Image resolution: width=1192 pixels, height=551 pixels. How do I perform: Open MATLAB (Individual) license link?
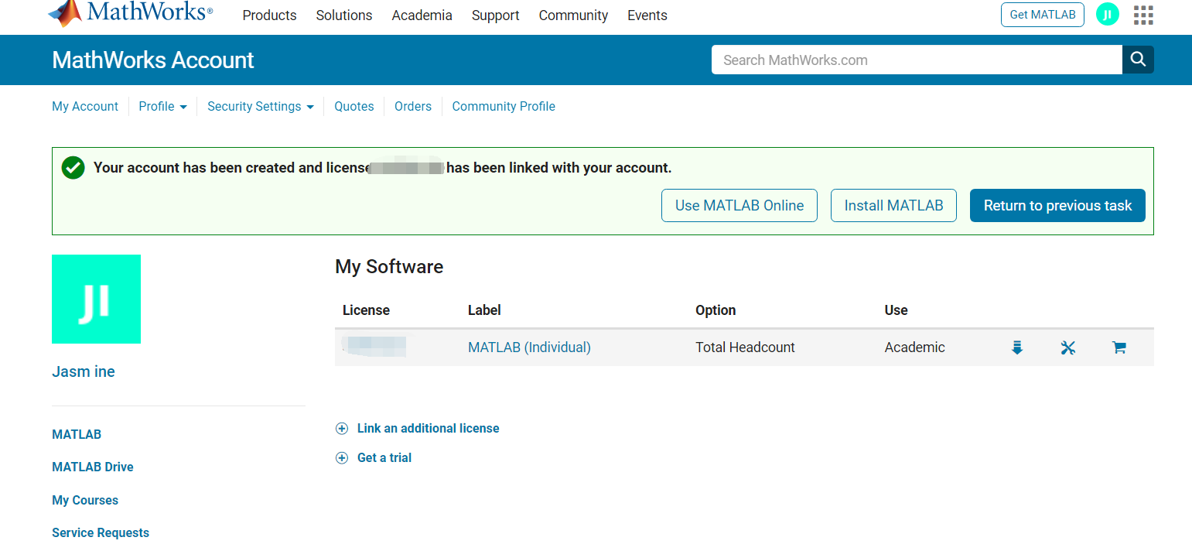tap(529, 347)
